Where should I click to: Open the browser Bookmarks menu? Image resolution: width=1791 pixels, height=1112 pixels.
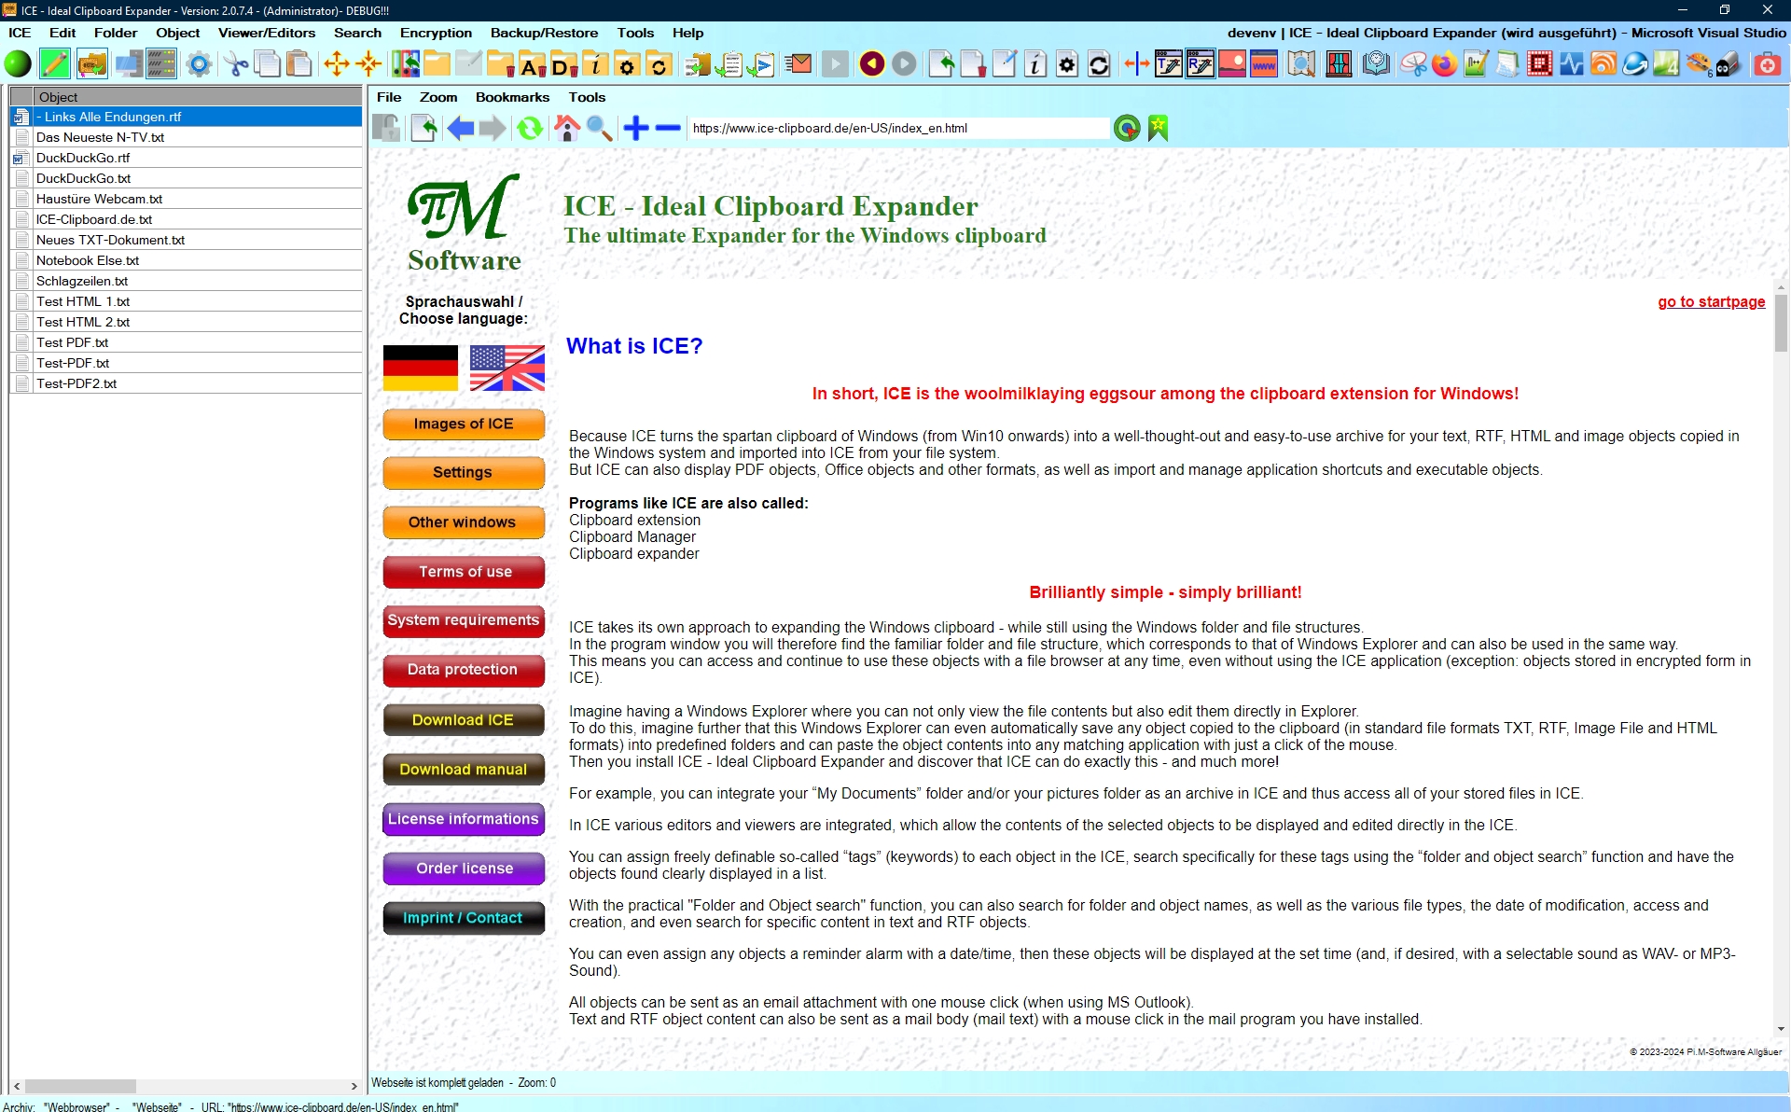click(x=512, y=97)
